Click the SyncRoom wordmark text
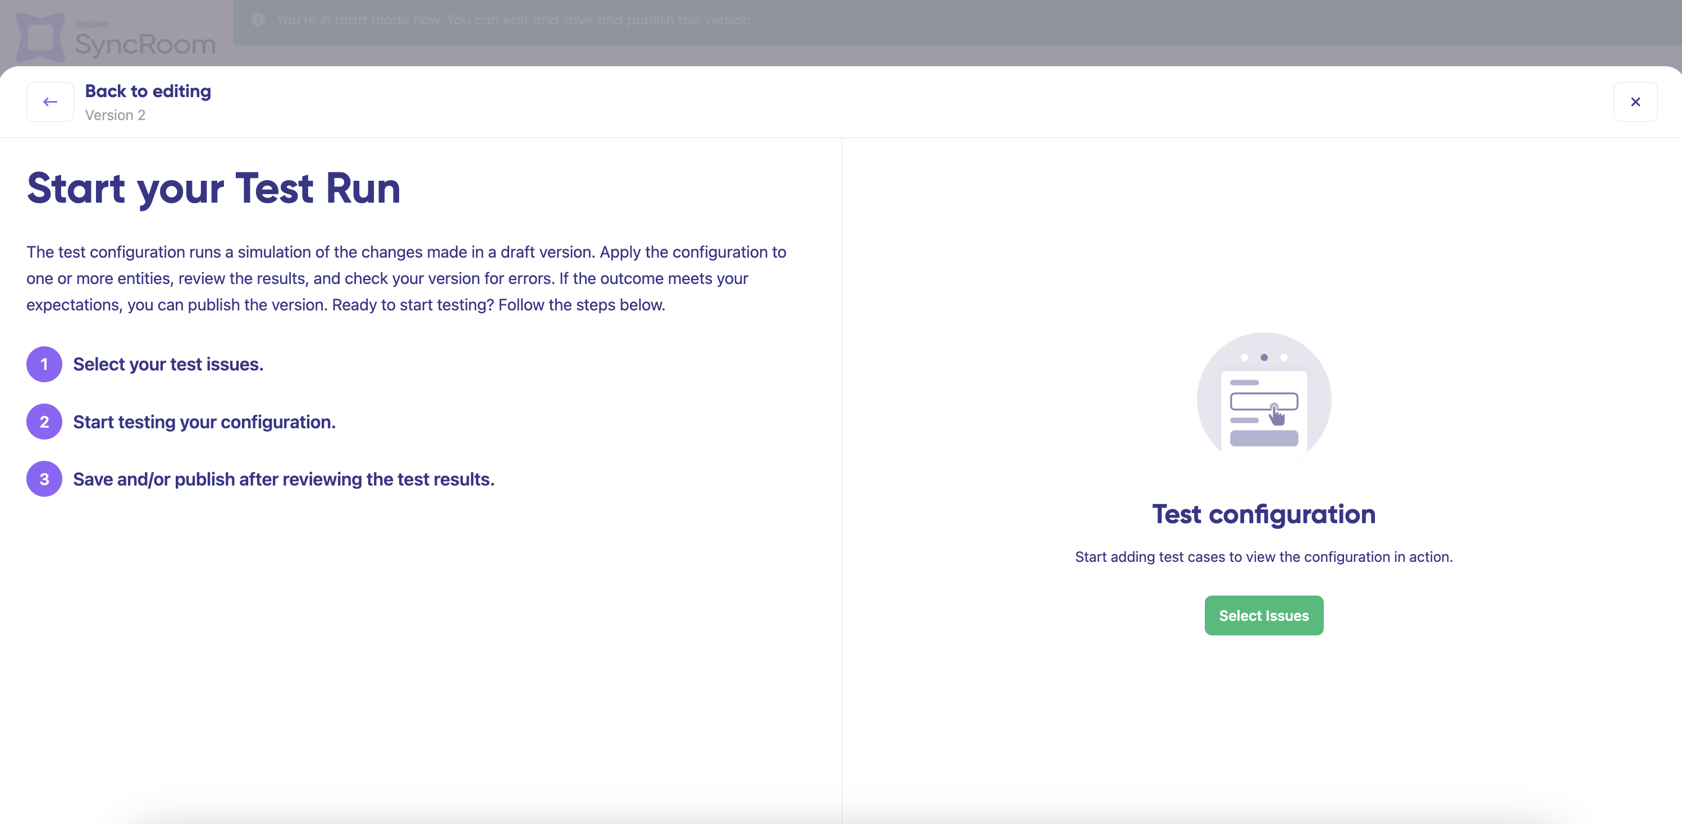1682x824 pixels. 145,44
